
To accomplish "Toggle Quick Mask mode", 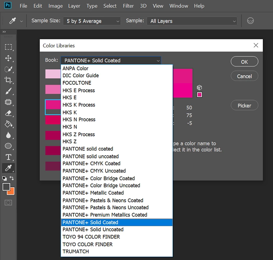I will tap(8, 203).
